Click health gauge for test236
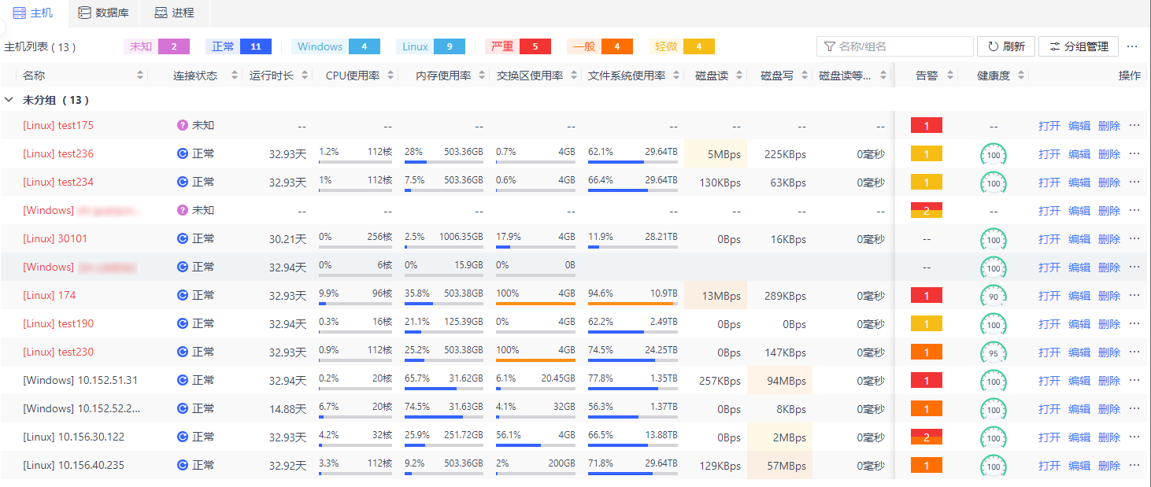 click(994, 155)
